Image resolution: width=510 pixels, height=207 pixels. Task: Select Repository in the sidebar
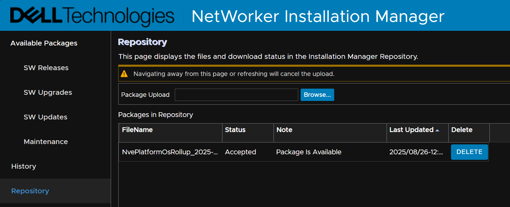click(30, 191)
